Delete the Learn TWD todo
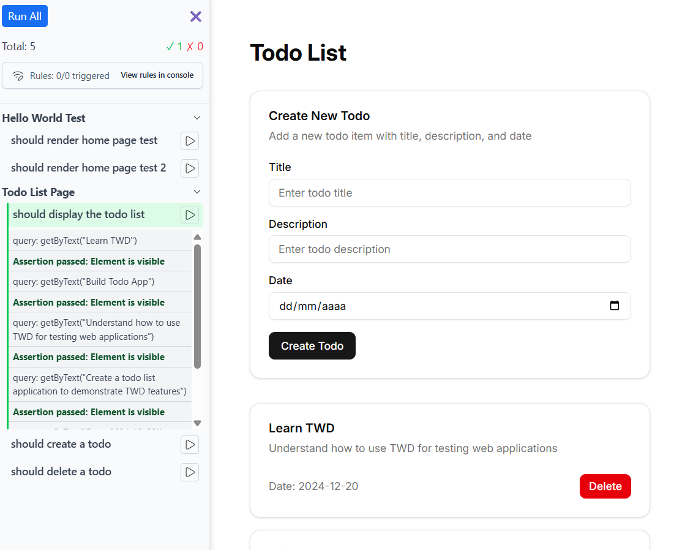 pyautogui.click(x=605, y=486)
